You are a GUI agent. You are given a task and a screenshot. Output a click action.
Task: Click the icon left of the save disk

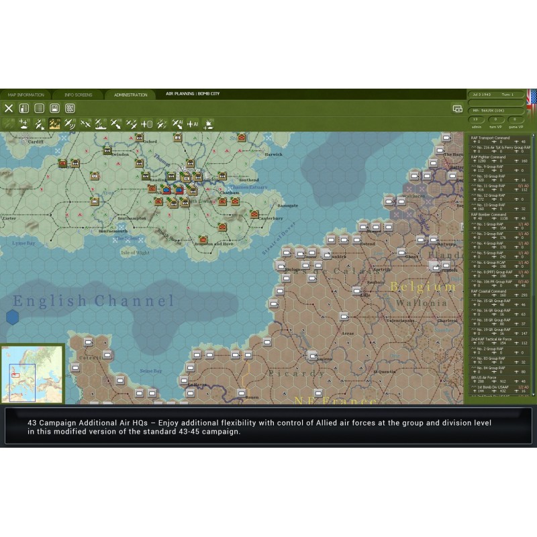(40, 108)
